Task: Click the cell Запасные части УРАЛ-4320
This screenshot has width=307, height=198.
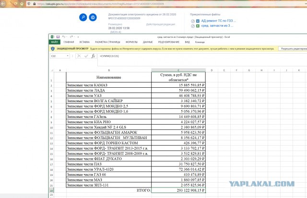Action: point(109,169)
